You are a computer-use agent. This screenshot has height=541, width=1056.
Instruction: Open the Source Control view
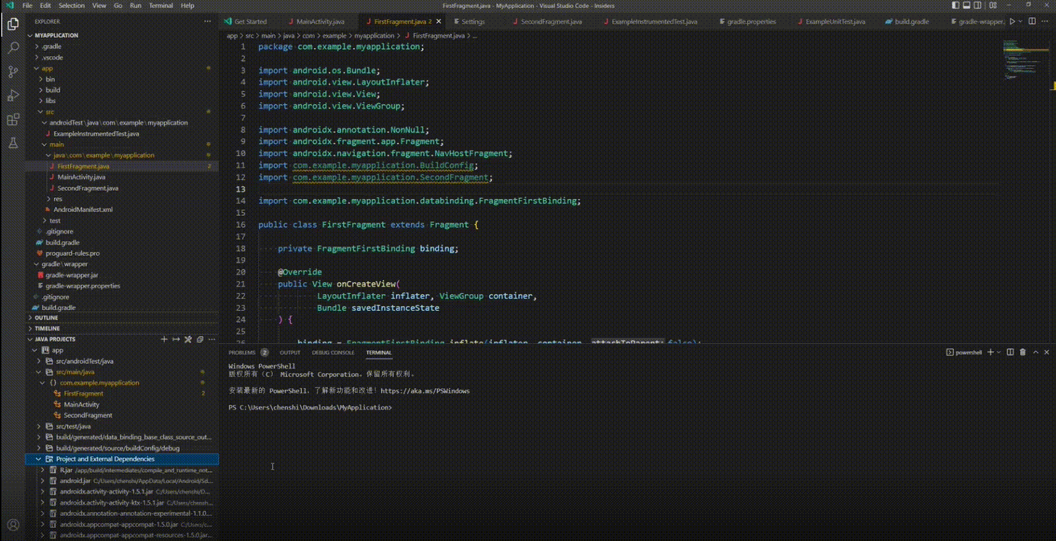coord(13,71)
